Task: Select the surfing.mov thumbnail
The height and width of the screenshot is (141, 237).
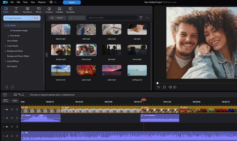Action: (x=137, y=70)
